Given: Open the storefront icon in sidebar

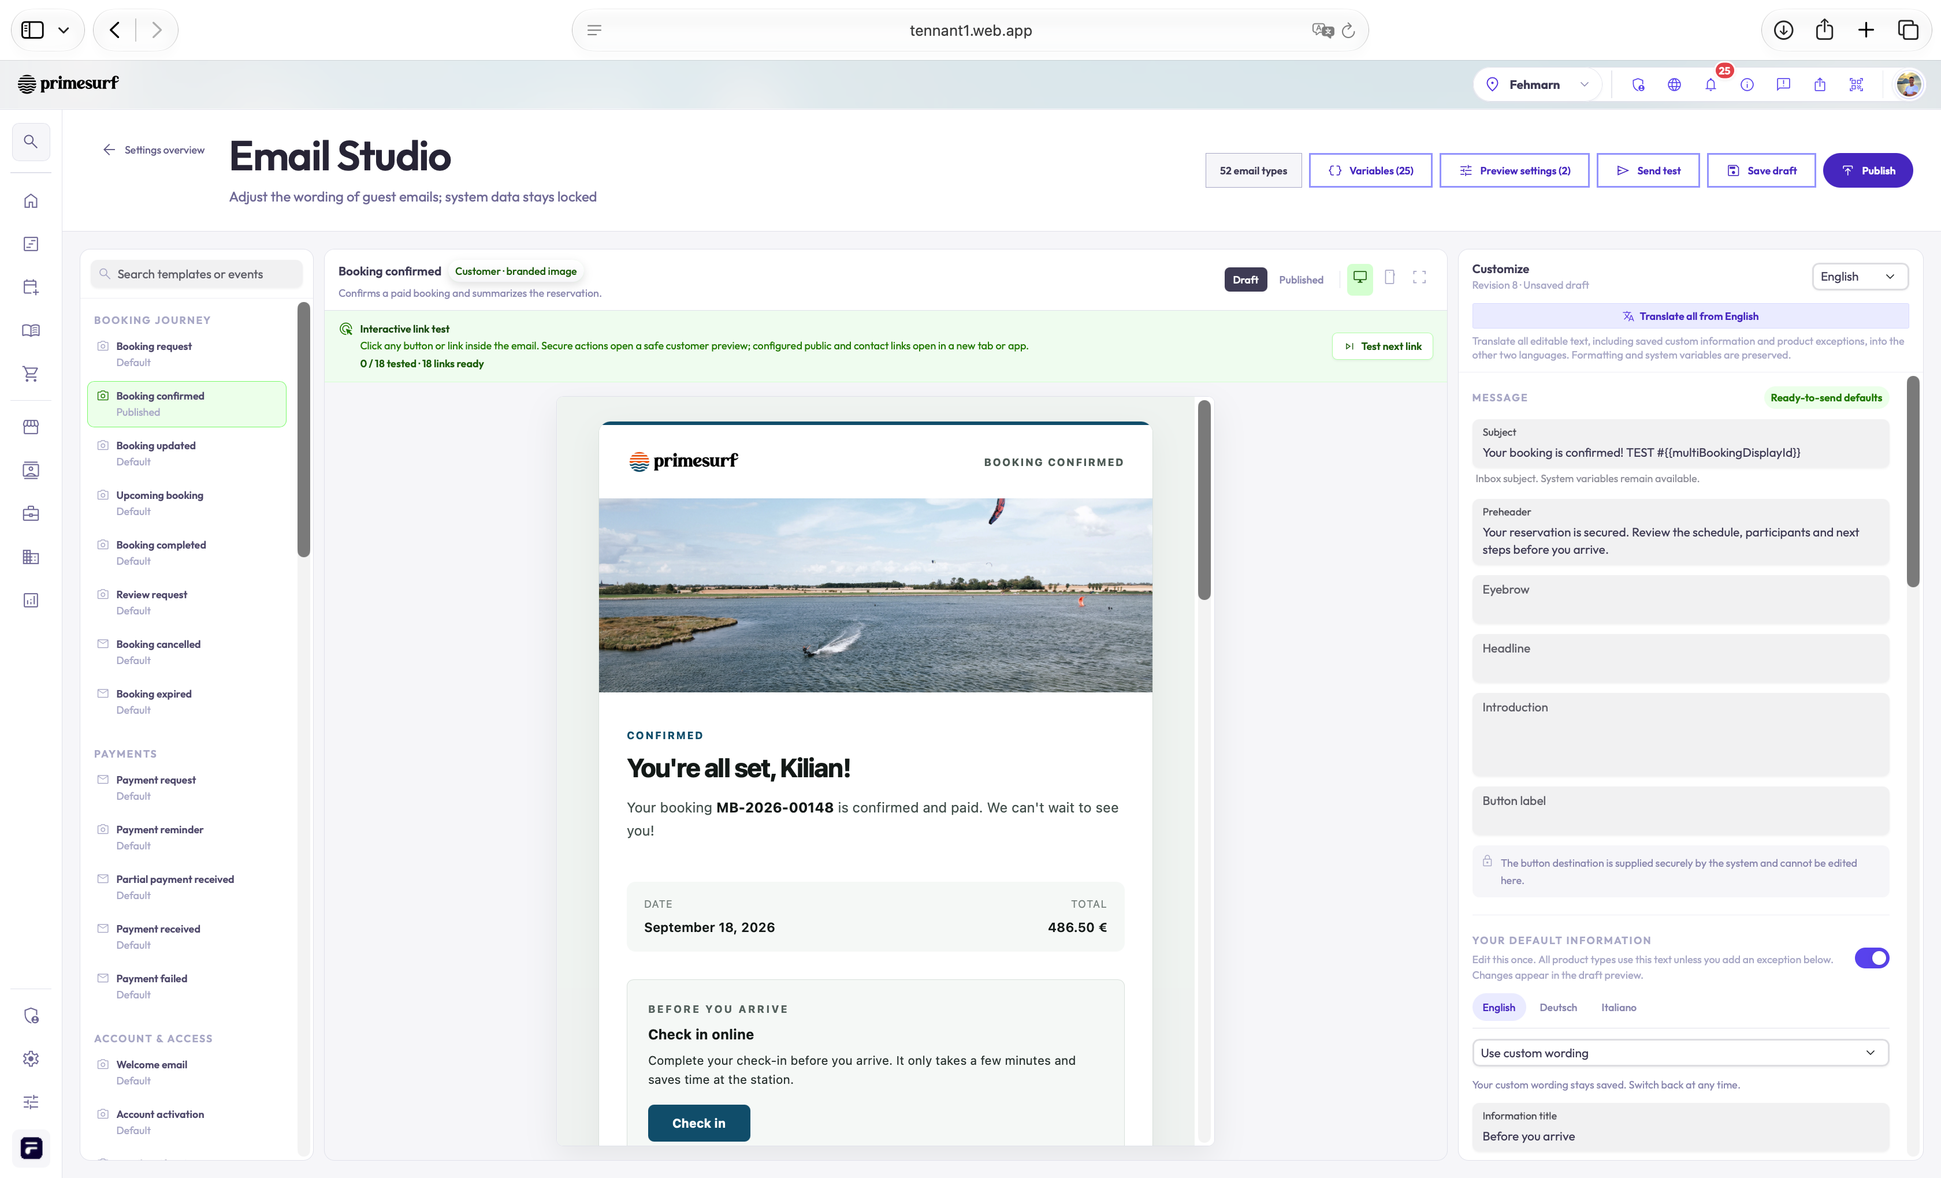Looking at the screenshot, I should 31,427.
